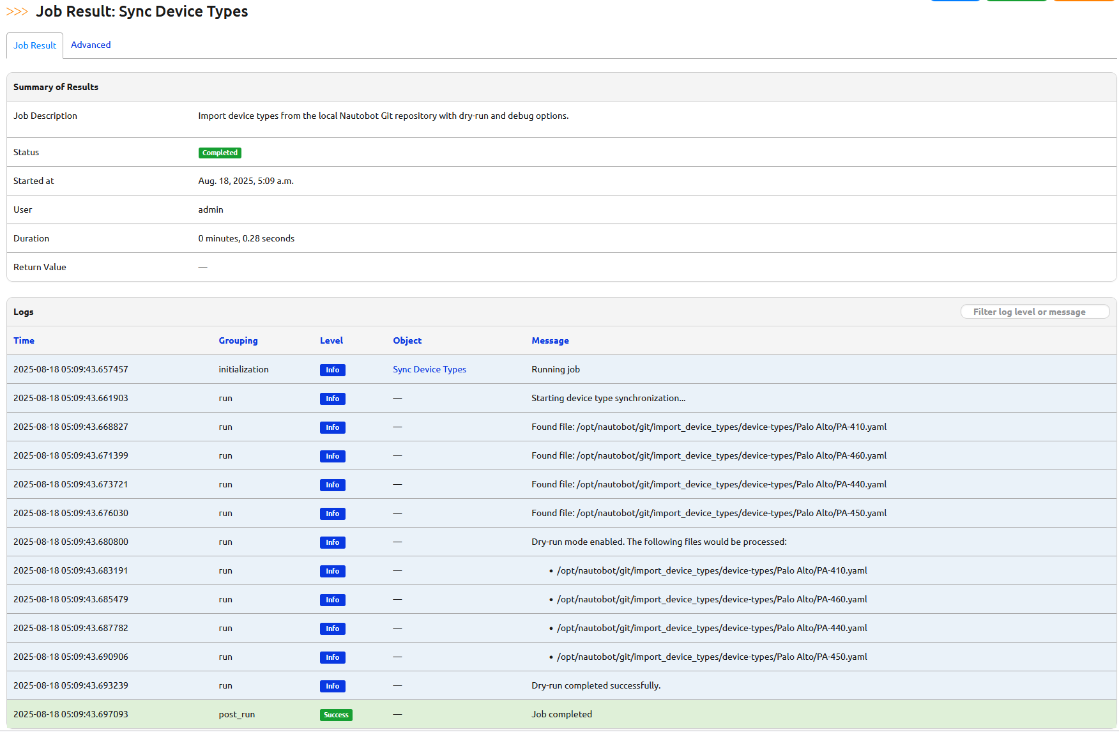Switch to the Advanced tab
The height and width of the screenshot is (732, 1119).
(x=91, y=45)
